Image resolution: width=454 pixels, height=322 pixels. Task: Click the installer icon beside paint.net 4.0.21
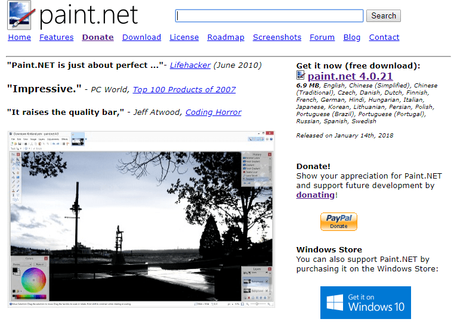(x=301, y=76)
